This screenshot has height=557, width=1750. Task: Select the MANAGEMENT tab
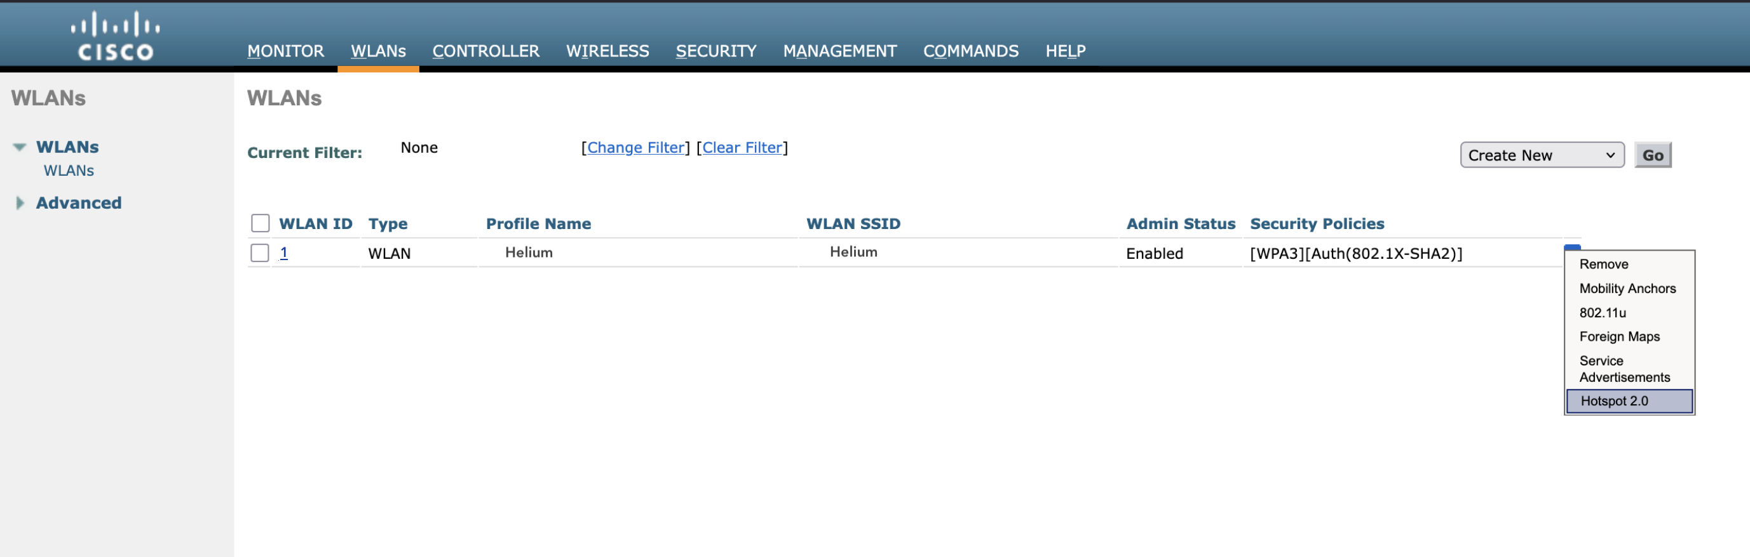click(x=839, y=51)
